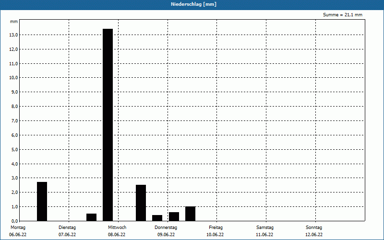Screen dimensions: 384x240
Task: Click the 6,0 y-axis value
Action: coord(14,135)
